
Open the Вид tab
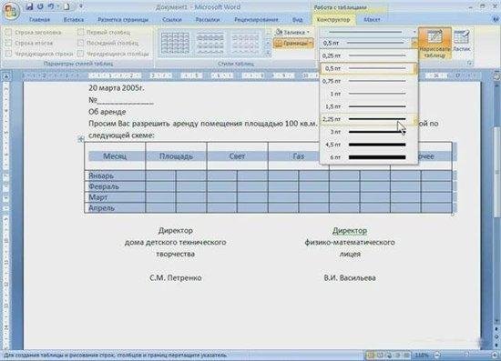pyautogui.click(x=297, y=19)
